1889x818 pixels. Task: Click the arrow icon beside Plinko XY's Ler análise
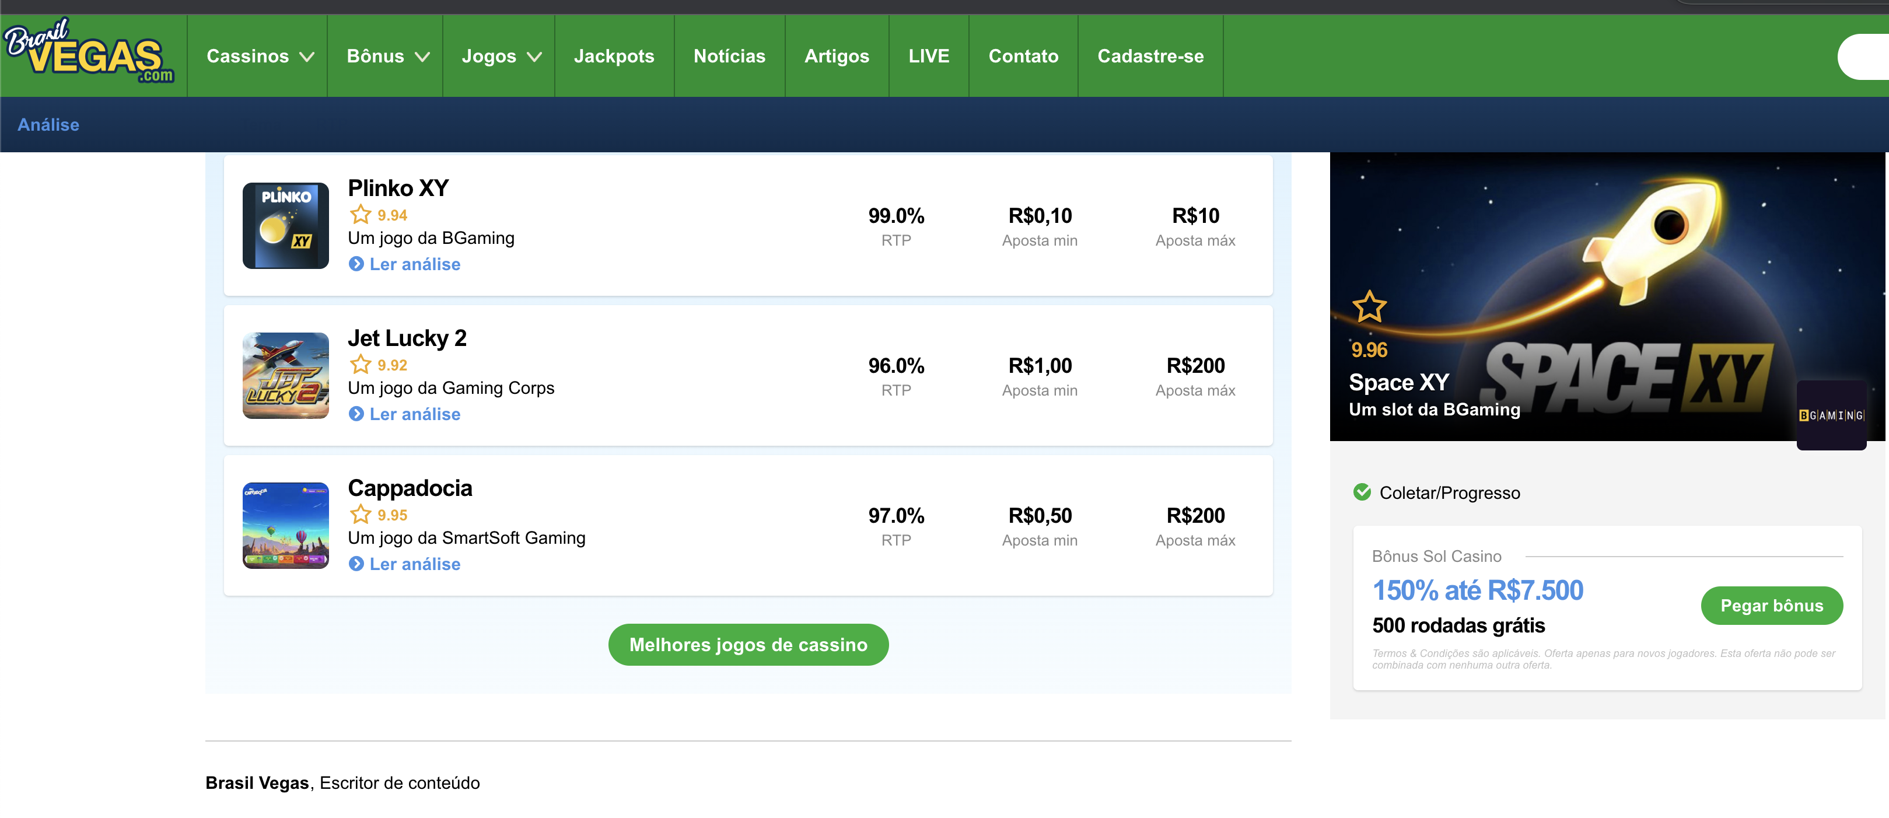pos(356,264)
